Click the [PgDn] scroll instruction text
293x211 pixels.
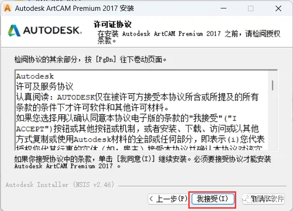(90, 60)
